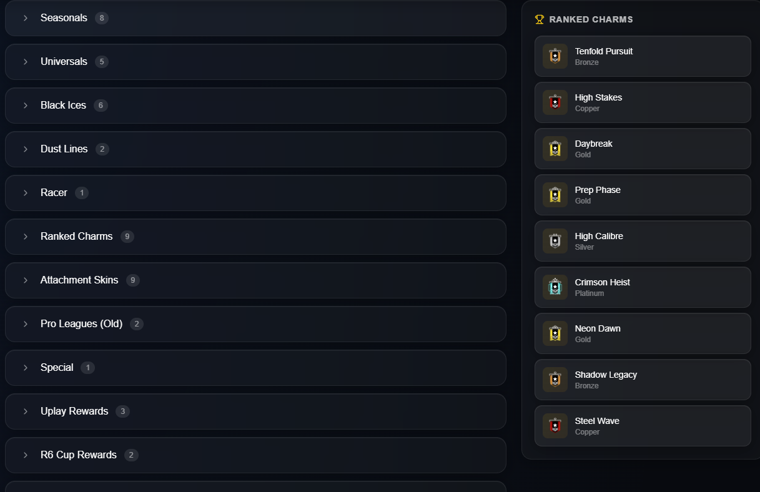Viewport: 760px width, 492px height.
Task: Open the Prep Phase charm card
Action: coord(643,195)
